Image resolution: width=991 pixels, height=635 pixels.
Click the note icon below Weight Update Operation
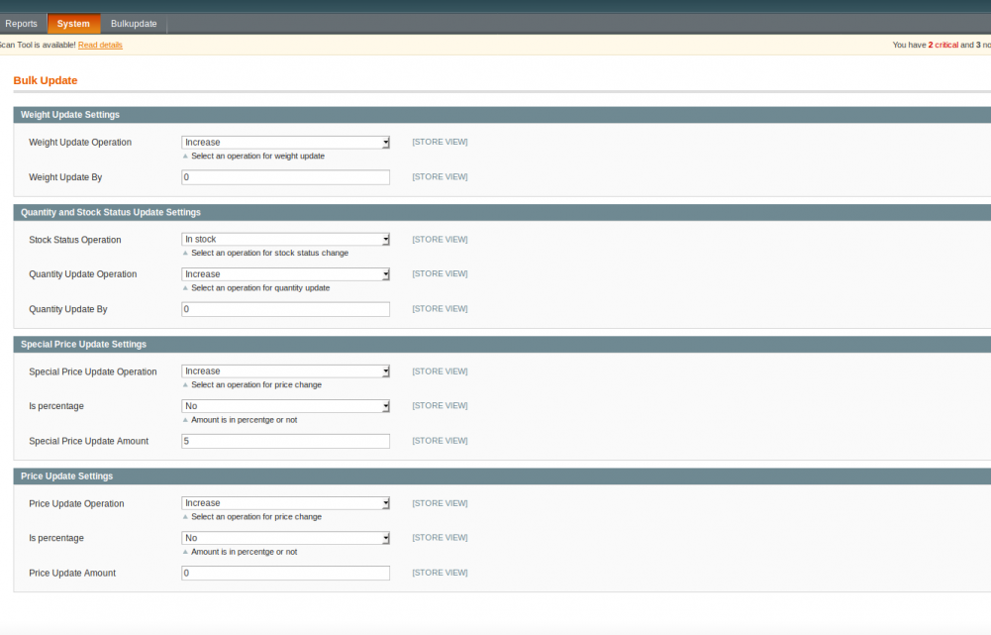[184, 156]
